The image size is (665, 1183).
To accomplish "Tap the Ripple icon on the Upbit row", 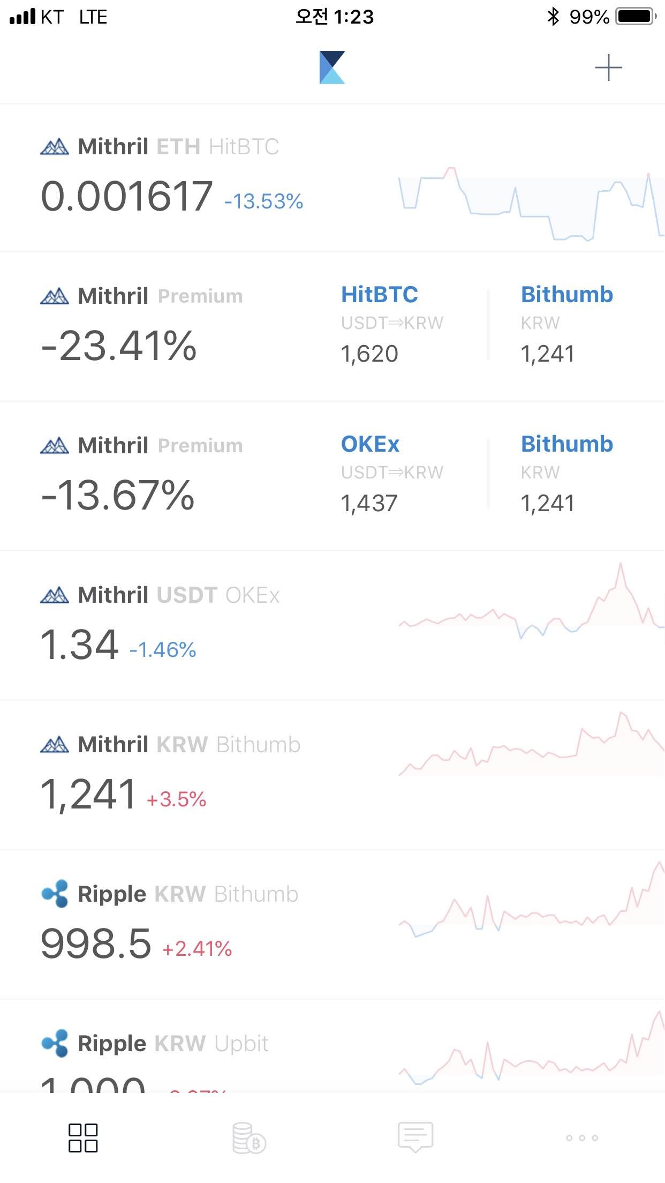I will point(55,1042).
